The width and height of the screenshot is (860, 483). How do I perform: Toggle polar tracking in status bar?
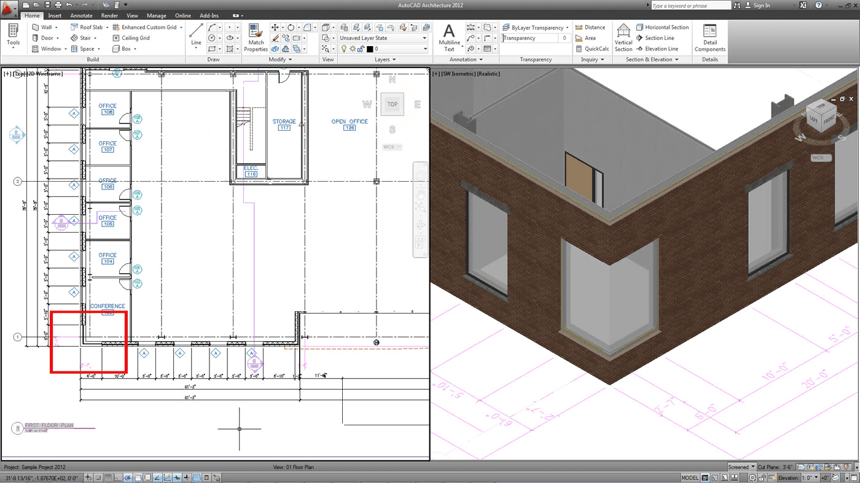pyautogui.click(x=128, y=477)
